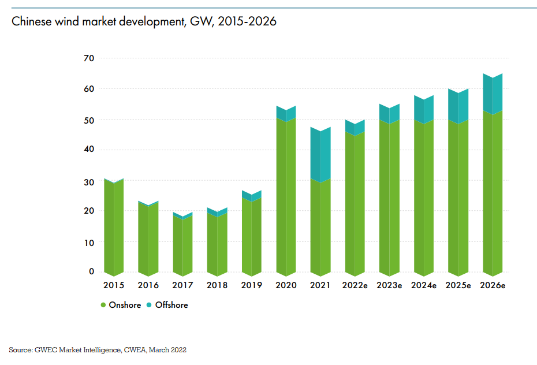537x365 pixels.
Task: Click the 2021 teal offshore bar segment
Action: 320,155
